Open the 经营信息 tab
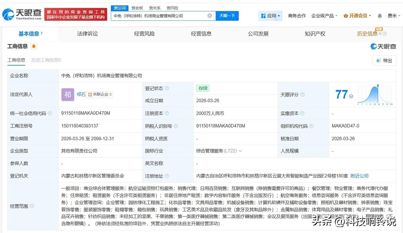Image resolution: width=403 pixels, height=233 pixels. (201, 34)
